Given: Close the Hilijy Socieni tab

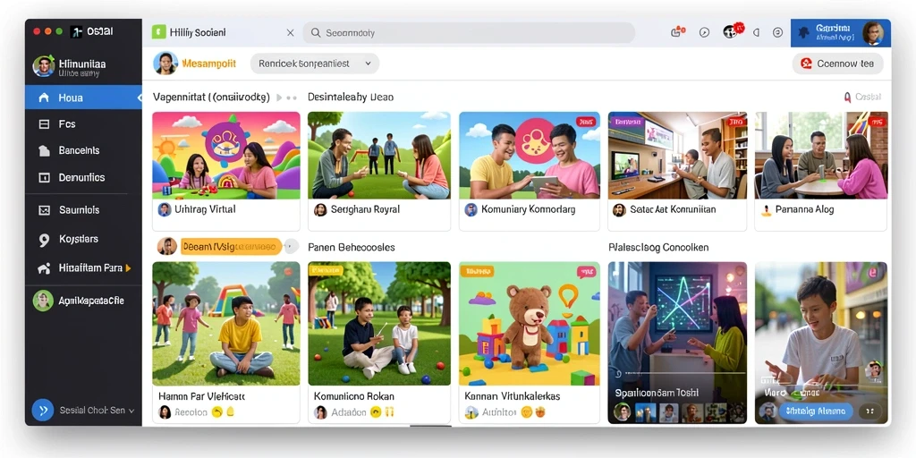Looking at the screenshot, I should (x=291, y=33).
